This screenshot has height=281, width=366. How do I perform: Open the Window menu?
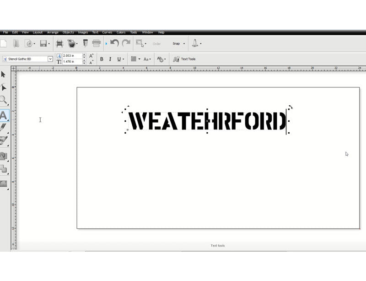pos(147,32)
